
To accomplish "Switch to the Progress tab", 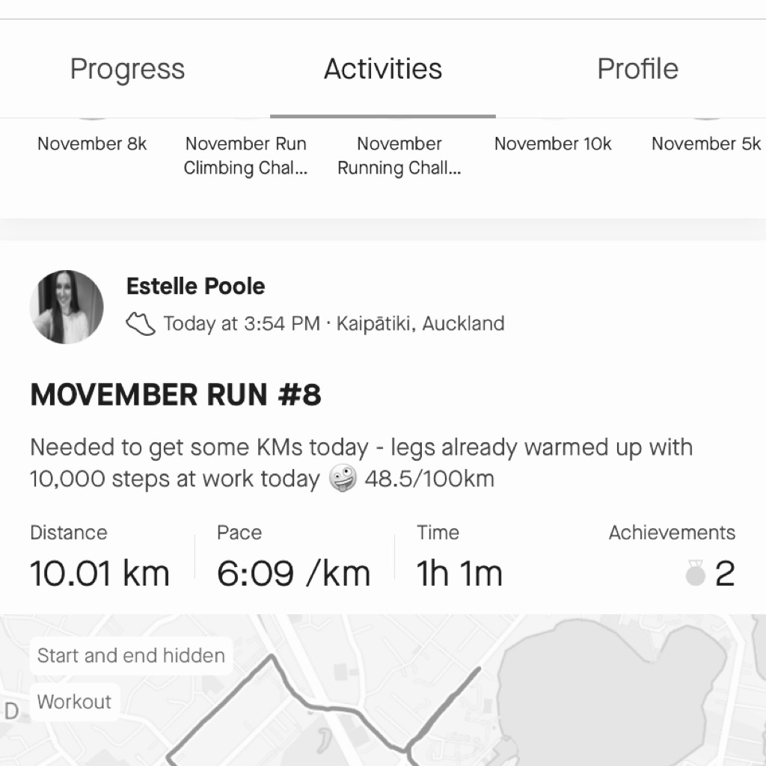I will coord(127,68).
